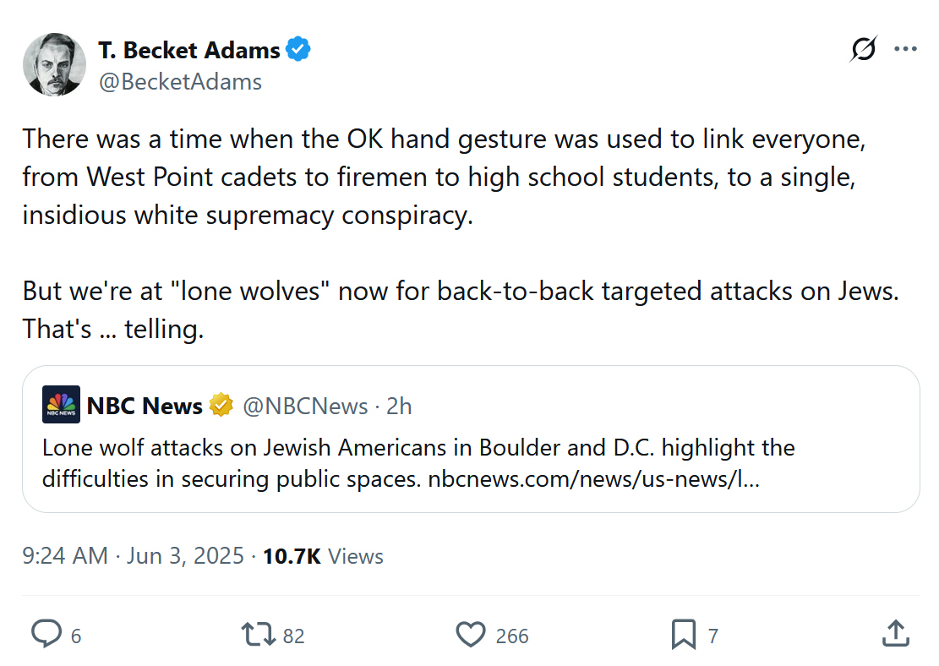Screen dimensions: 939x666
Task: Open the quoted NBC News account name
Action: point(145,406)
